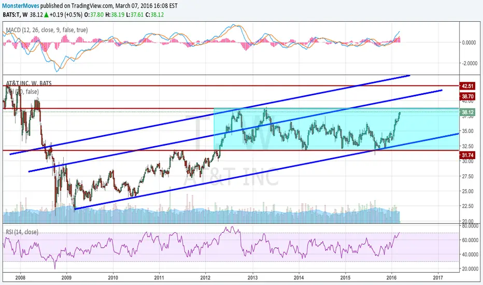Click the 2016 time axis label
Image resolution: width=483 pixels, height=285 pixels.
[x=391, y=278]
